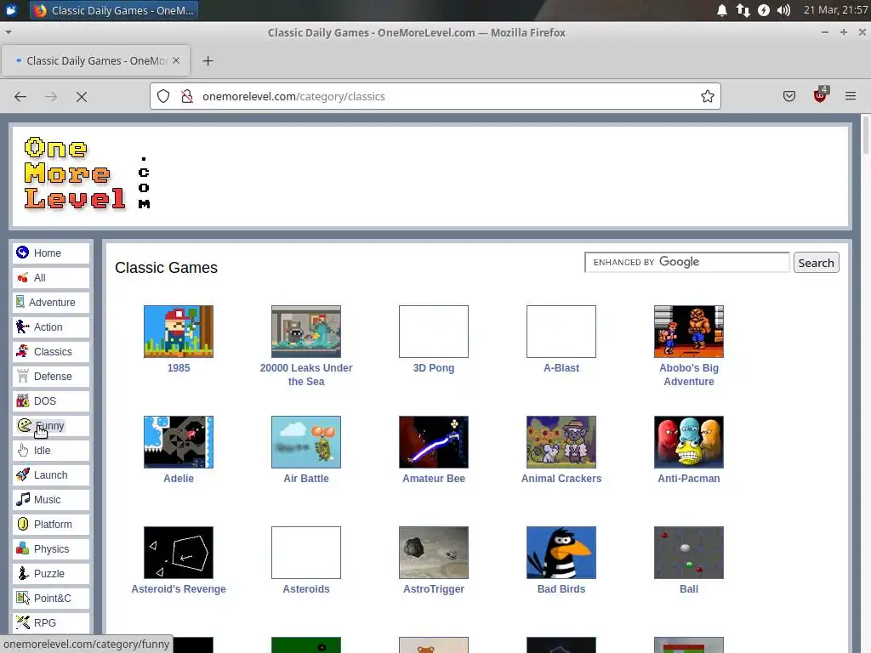Click the Asteroid's Revenge thumbnail
This screenshot has width=871, height=653.
point(179,553)
